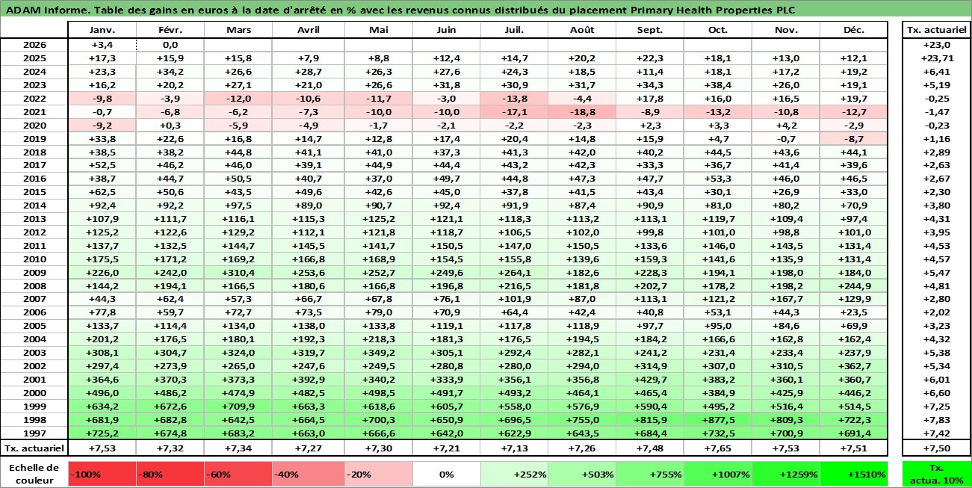The height and width of the screenshot is (488, 972).
Task: Select the 2021 year row label
Action: 34,111
